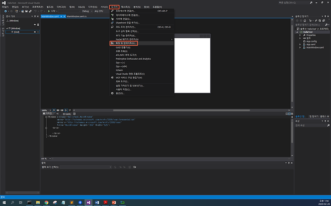Expand the 참조 references node

[x=300, y=38]
